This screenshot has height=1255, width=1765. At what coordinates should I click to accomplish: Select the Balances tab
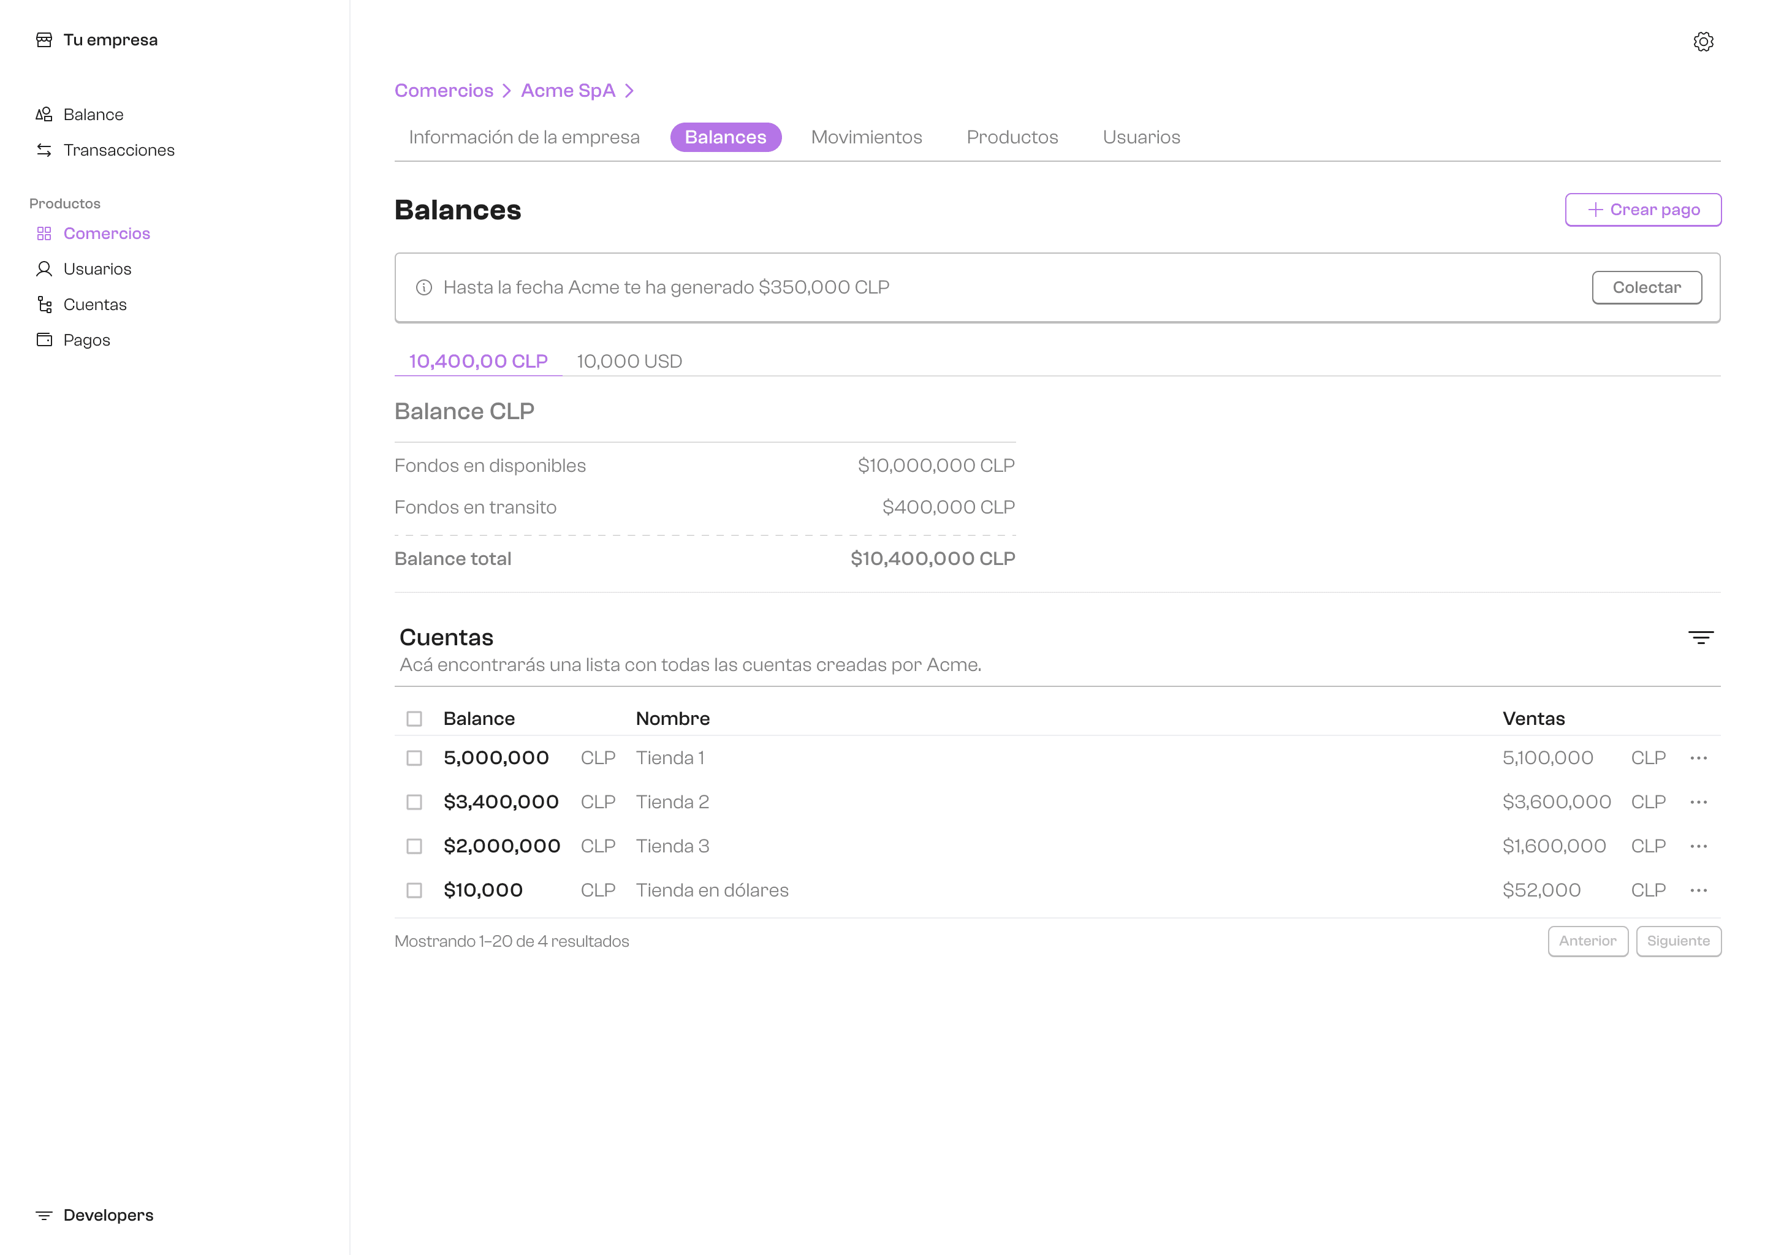pyautogui.click(x=726, y=137)
